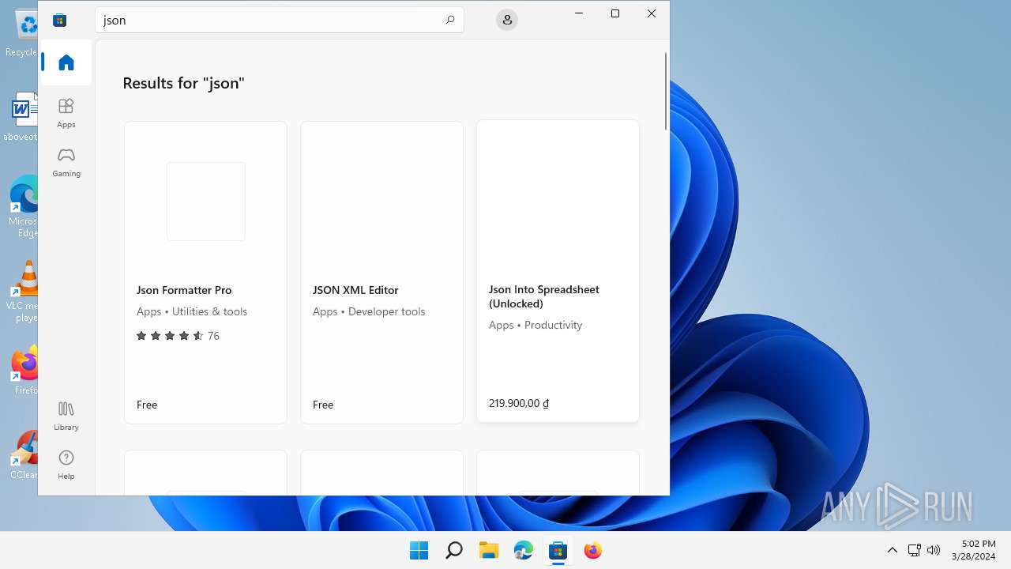Open the JSON XML Editor app card
The width and height of the screenshot is (1011, 569).
coord(381,273)
